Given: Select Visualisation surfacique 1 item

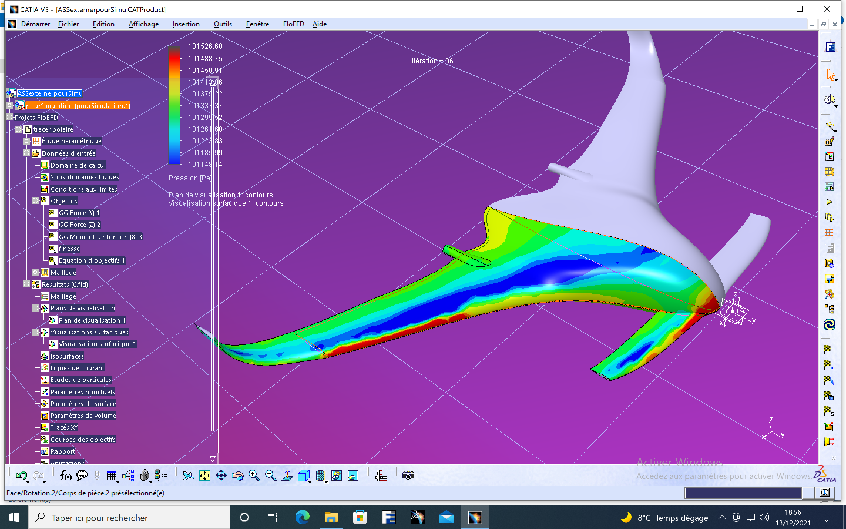Looking at the screenshot, I should [97, 344].
